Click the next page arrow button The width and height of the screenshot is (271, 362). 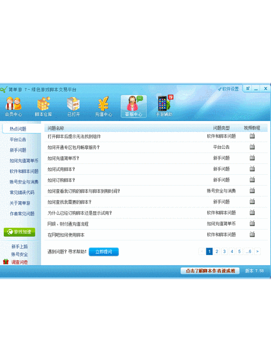click(257, 251)
